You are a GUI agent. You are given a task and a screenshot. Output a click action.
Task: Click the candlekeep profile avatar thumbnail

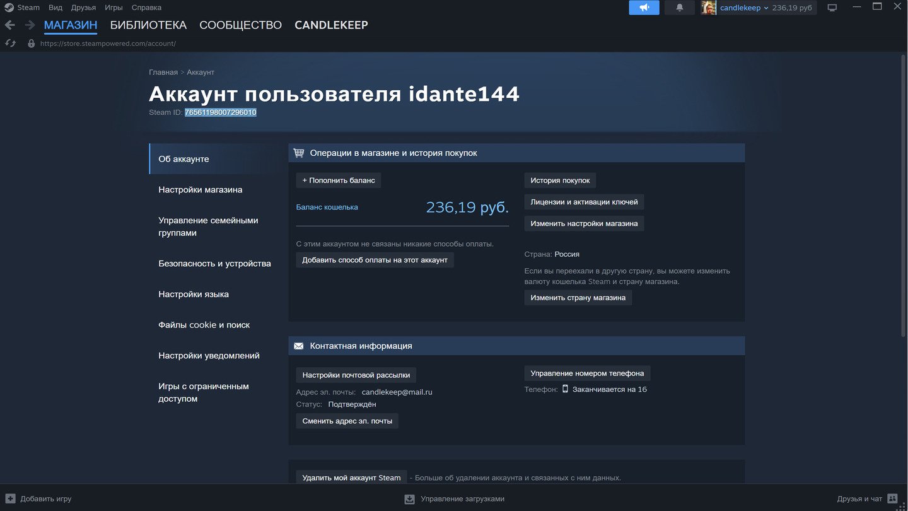pyautogui.click(x=709, y=8)
